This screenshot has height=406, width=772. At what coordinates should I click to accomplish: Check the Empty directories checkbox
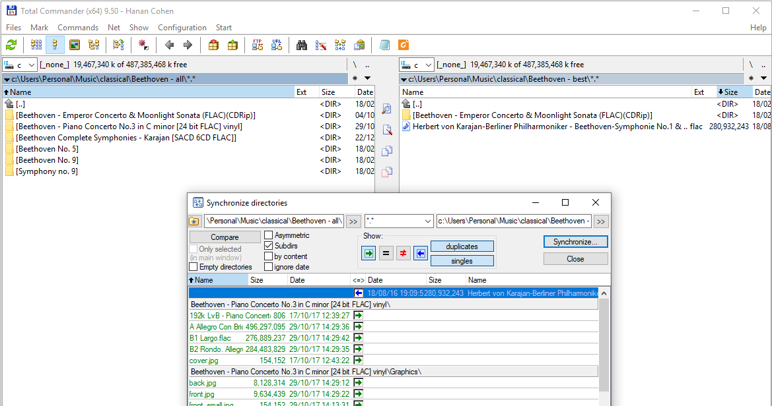pos(193,267)
